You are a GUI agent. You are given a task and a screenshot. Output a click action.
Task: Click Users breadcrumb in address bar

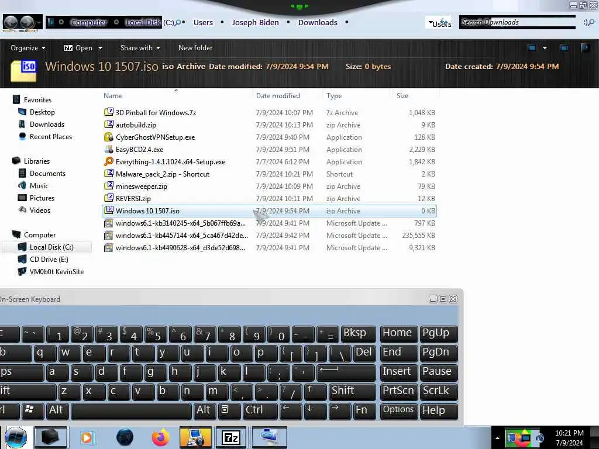pyautogui.click(x=203, y=23)
